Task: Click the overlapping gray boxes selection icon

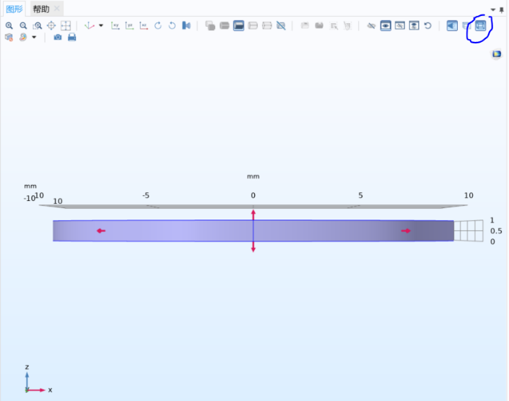Action: click(210, 26)
